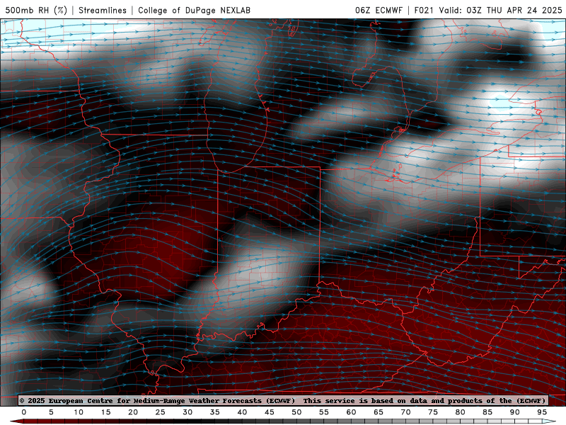
Task: Click the colorbar label "55"
Action: [324, 412]
